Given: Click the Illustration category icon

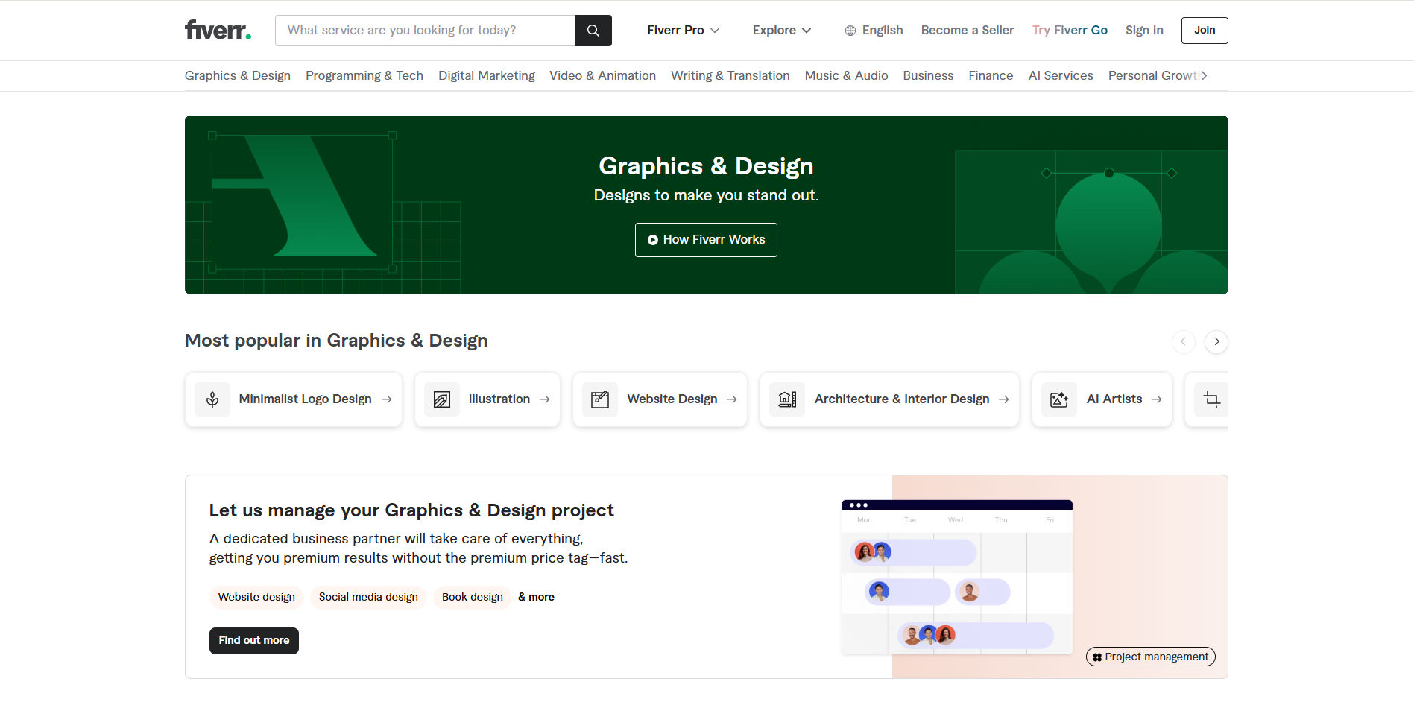Looking at the screenshot, I should pyautogui.click(x=441, y=399).
